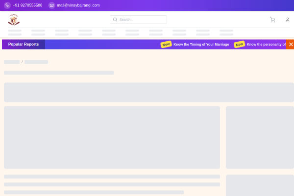Image resolution: width=294 pixels, height=196 pixels.
Task: Click the top right sidebar placeholder card
Action: pos(260,137)
